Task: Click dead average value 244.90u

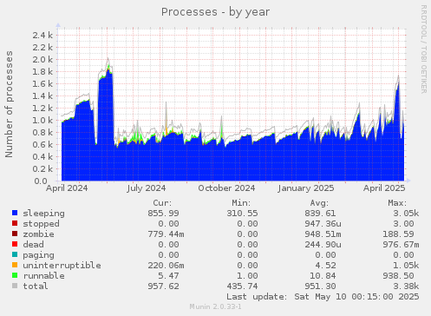Action: point(323,245)
